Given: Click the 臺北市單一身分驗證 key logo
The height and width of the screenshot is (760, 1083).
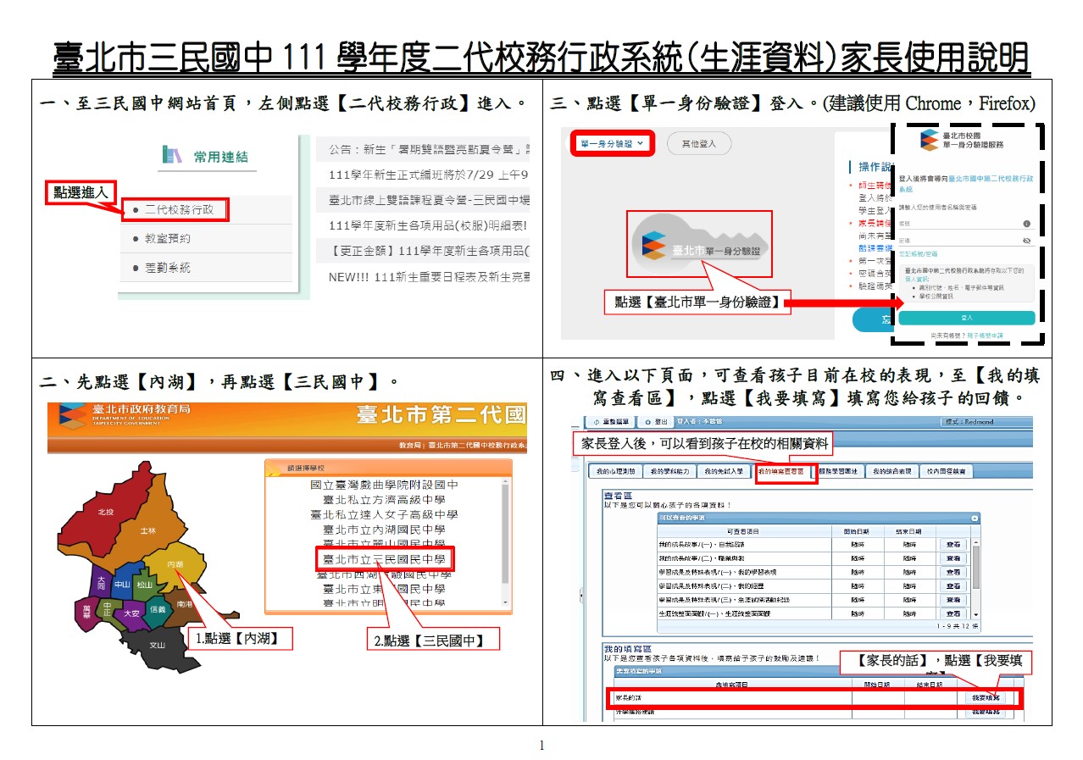Looking at the screenshot, I should 698,244.
